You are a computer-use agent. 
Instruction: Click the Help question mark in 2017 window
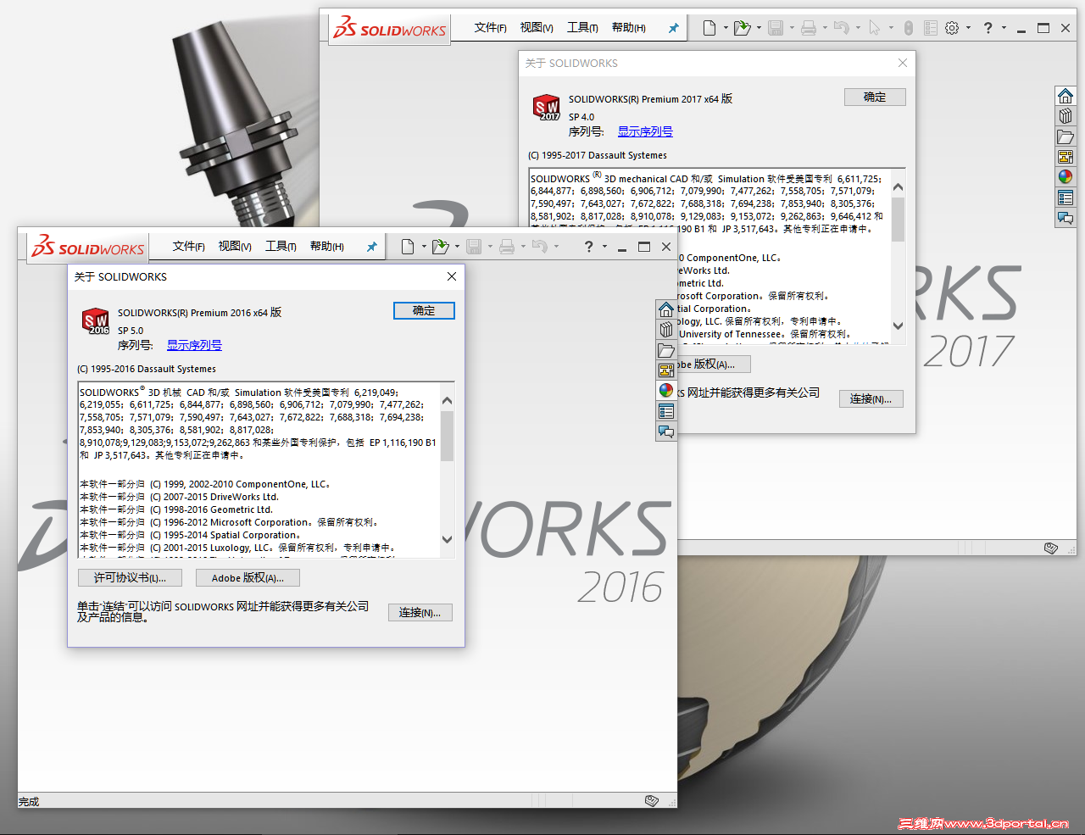tap(988, 28)
